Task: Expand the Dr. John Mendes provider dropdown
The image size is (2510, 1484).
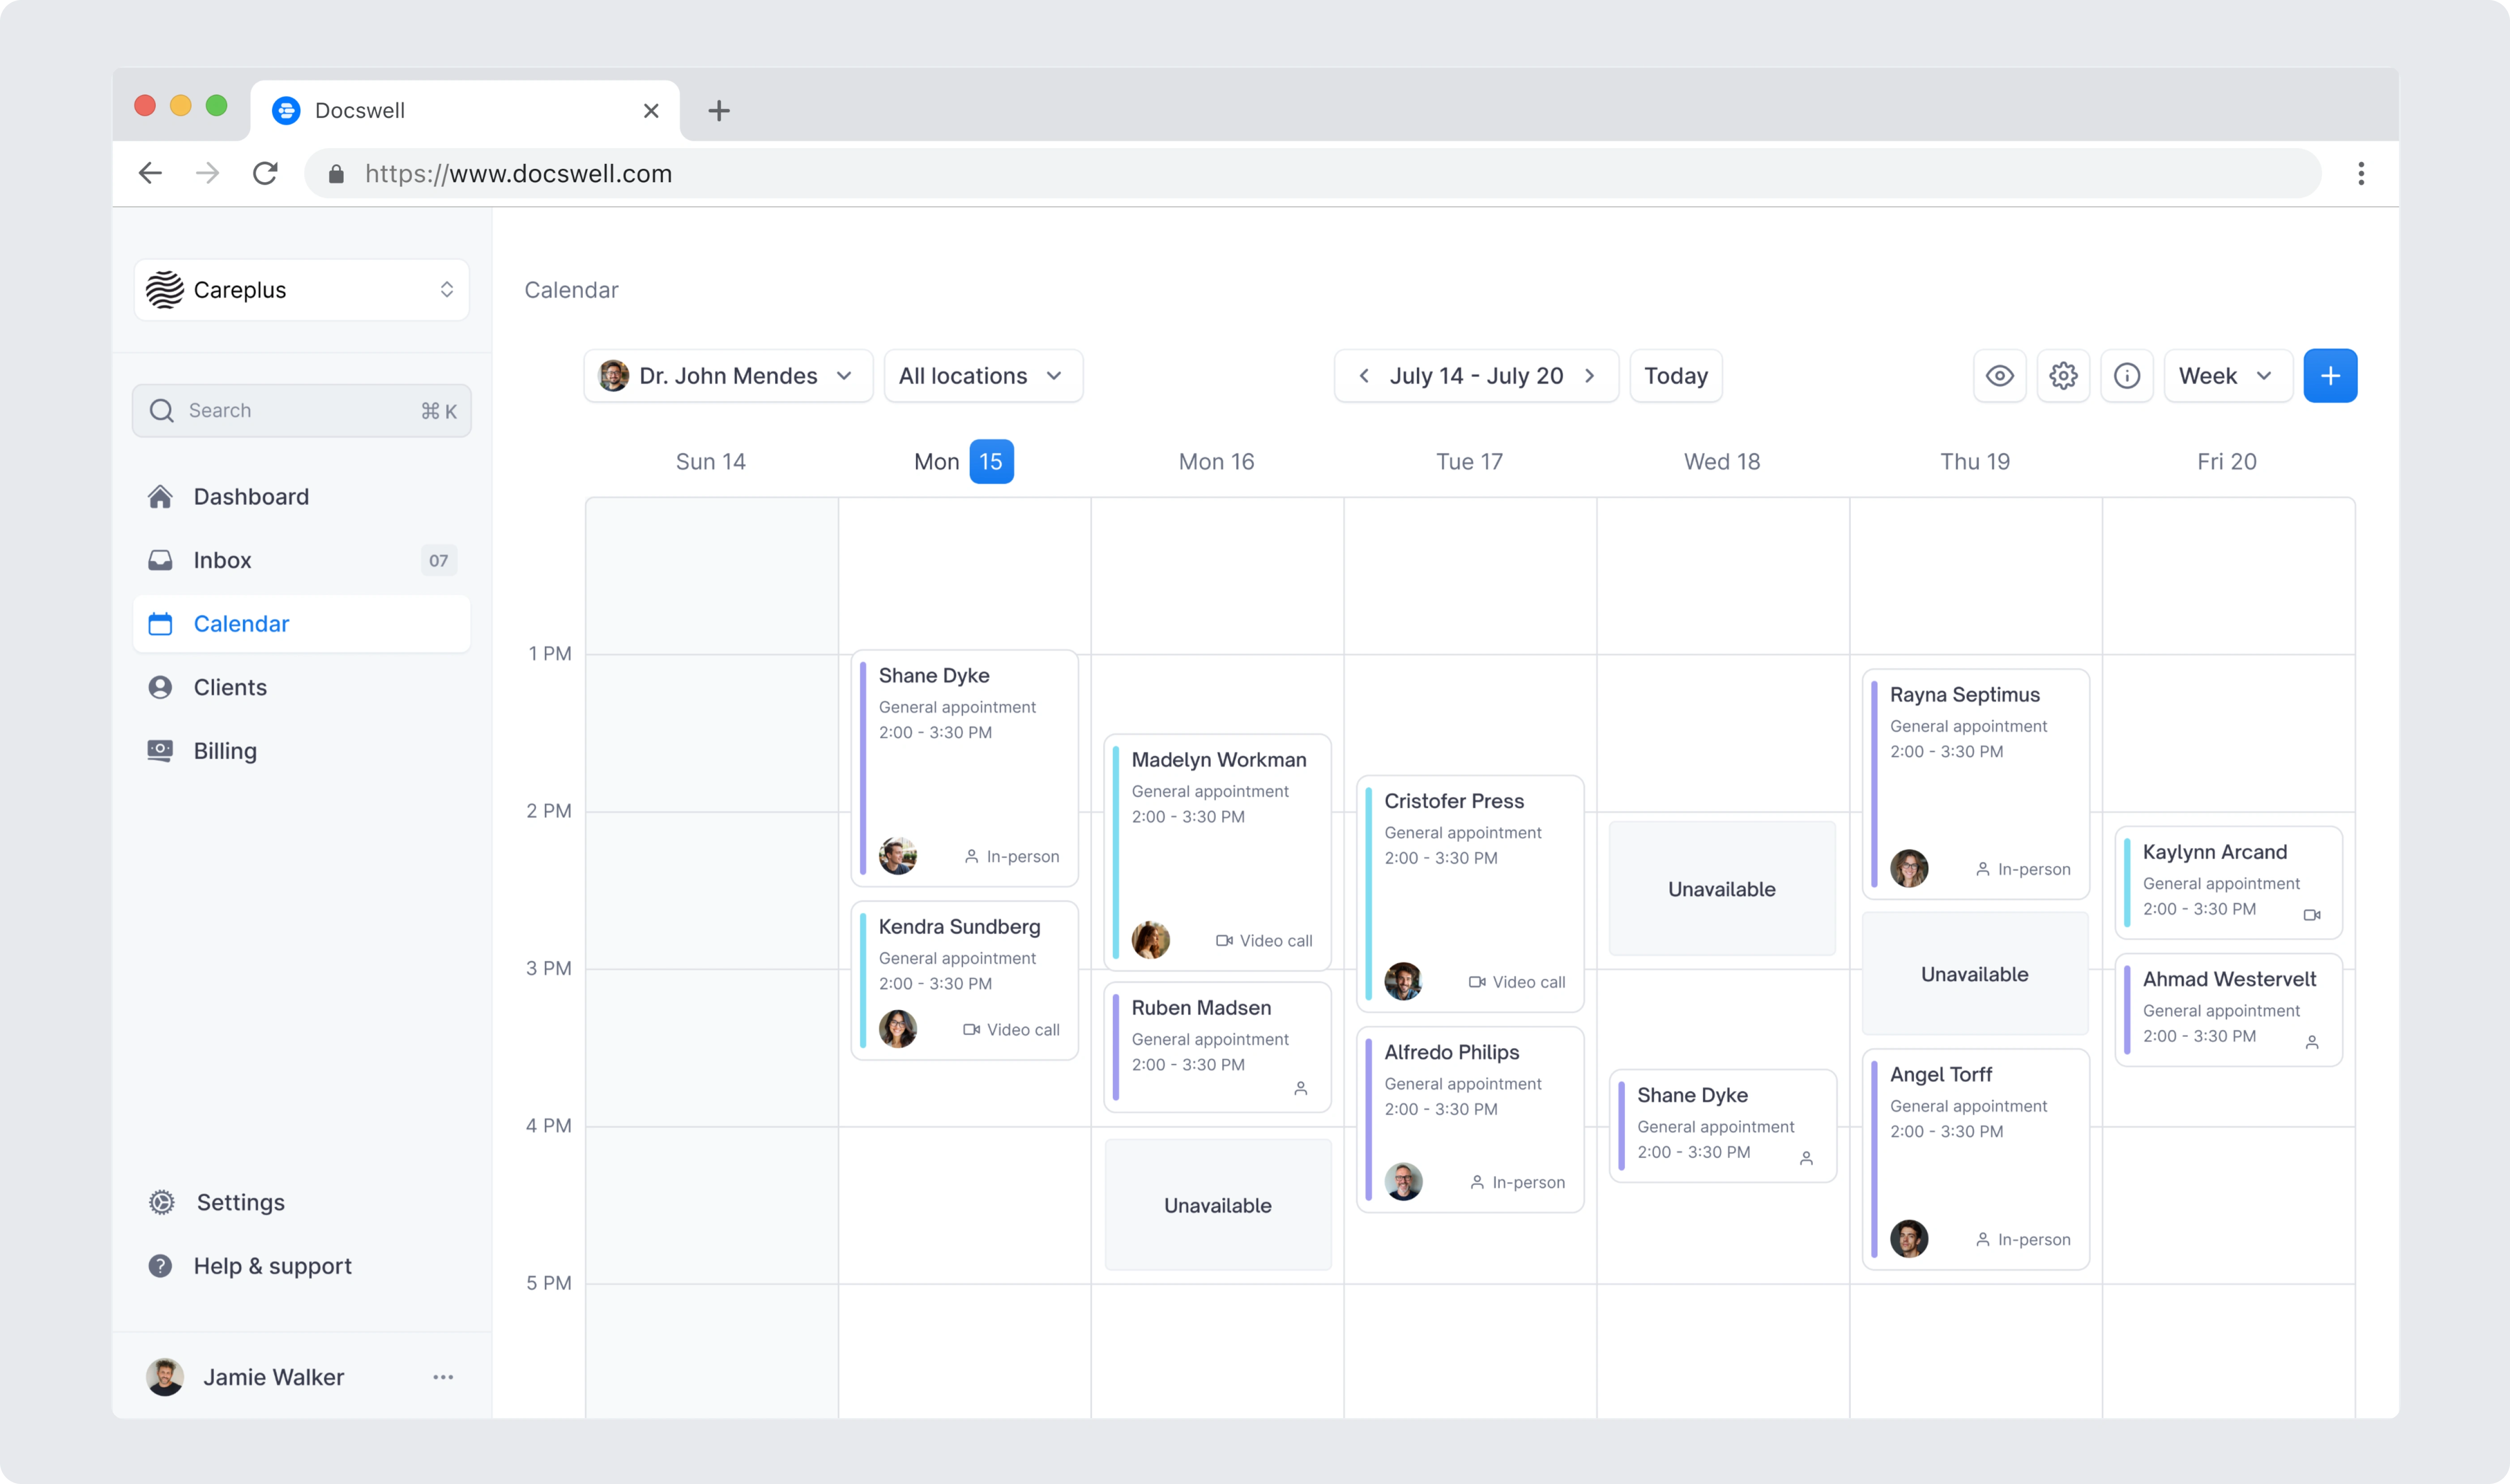Action: coord(728,376)
